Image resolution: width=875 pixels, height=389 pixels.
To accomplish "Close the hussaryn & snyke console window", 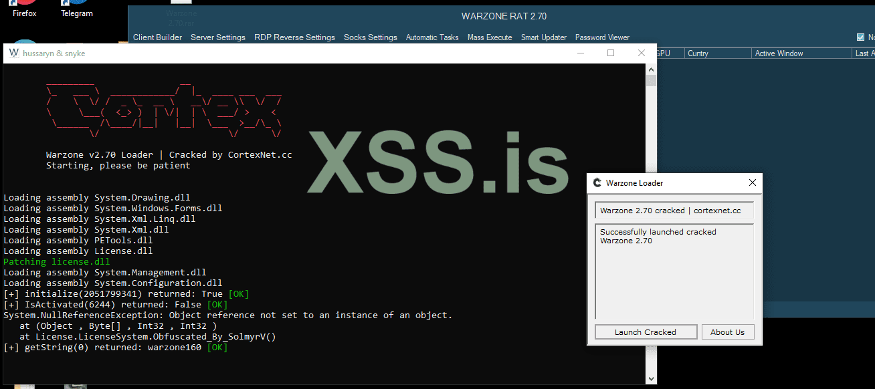I will (x=642, y=53).
